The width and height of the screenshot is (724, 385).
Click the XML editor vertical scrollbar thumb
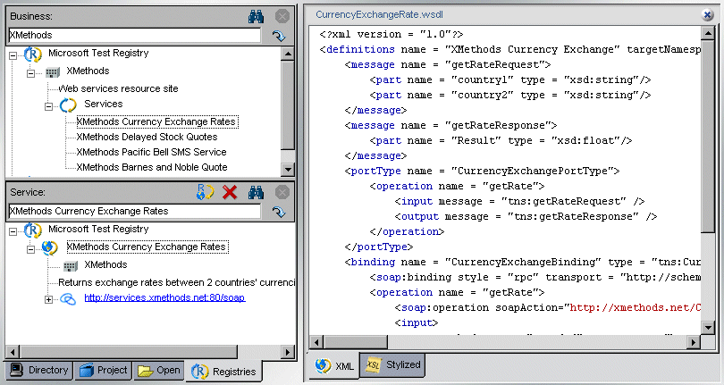pyautogui.click(x=708, y=136)
